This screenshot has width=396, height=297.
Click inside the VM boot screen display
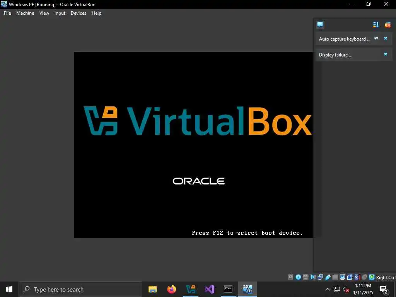[193, 145]
